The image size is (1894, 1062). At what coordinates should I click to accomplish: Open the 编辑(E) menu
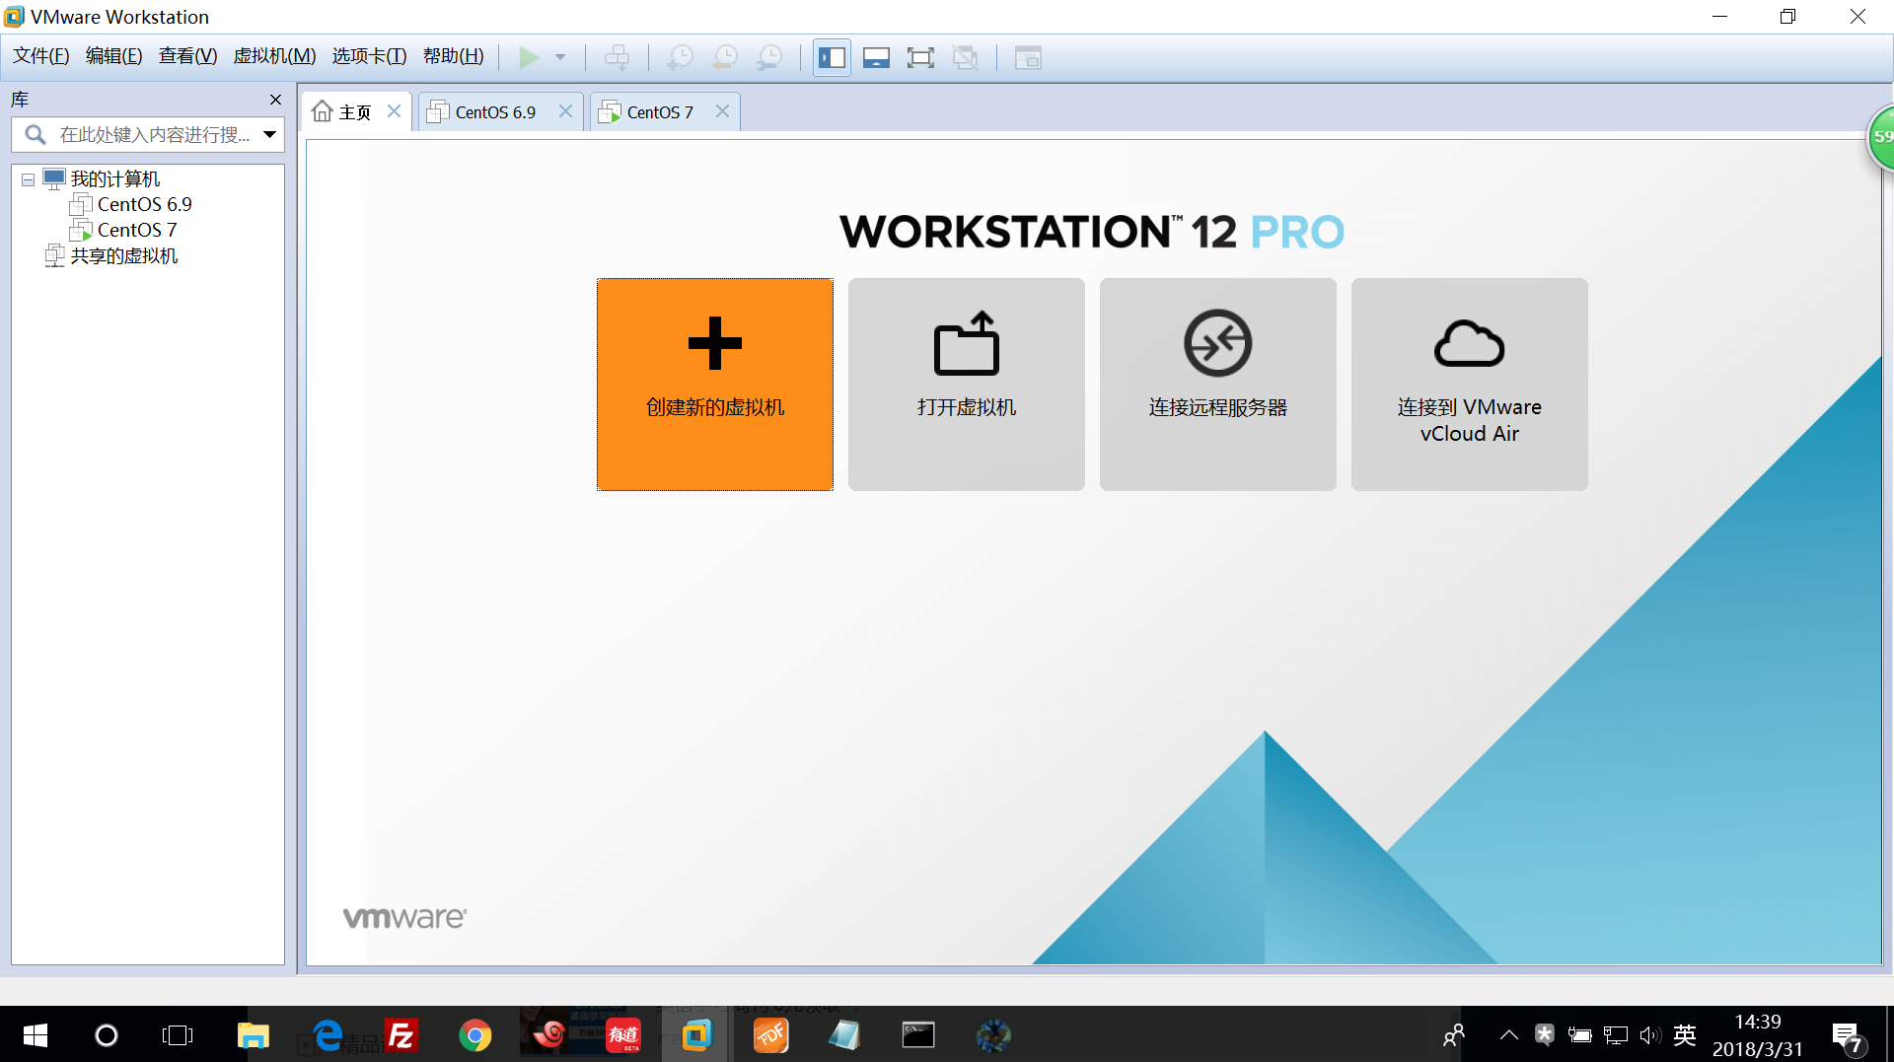coord(113,56)
